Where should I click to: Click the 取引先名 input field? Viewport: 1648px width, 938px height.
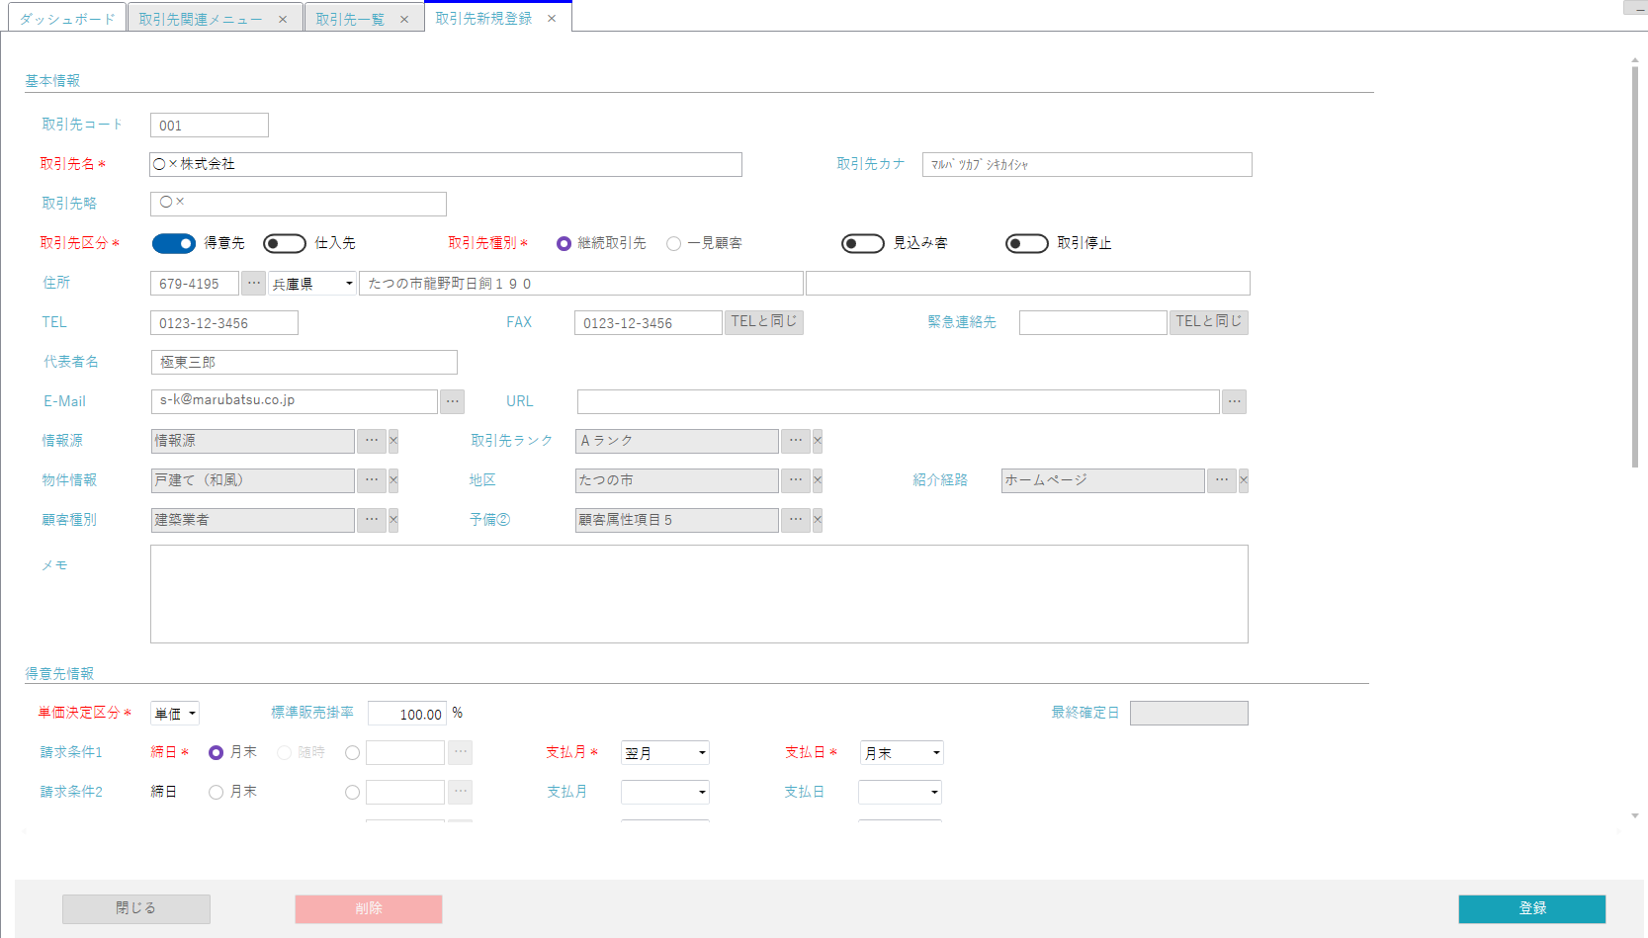tap(446, 165)
